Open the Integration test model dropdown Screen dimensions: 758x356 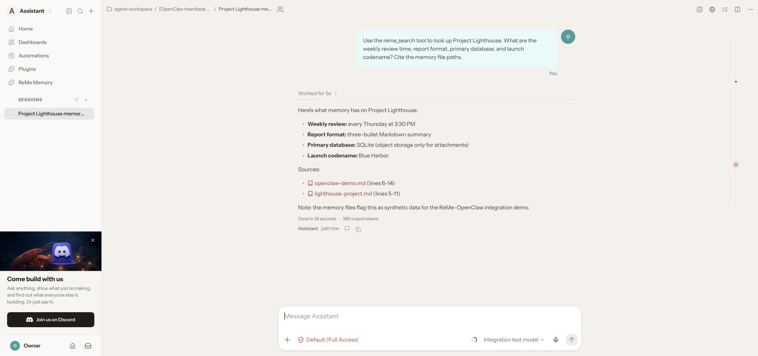(514, 340)
